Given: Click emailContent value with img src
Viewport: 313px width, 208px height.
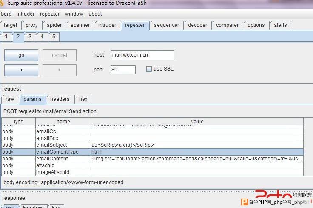Looking at the screenshot, I should (197, 159).
